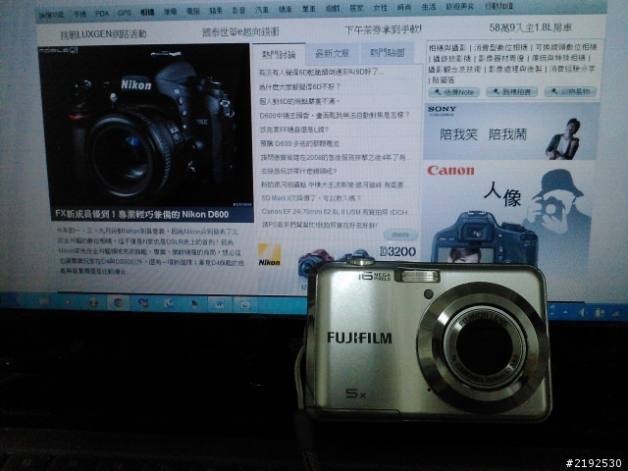
Task: Open the thread about D600 auto focus
Action: tap(335, 116)
